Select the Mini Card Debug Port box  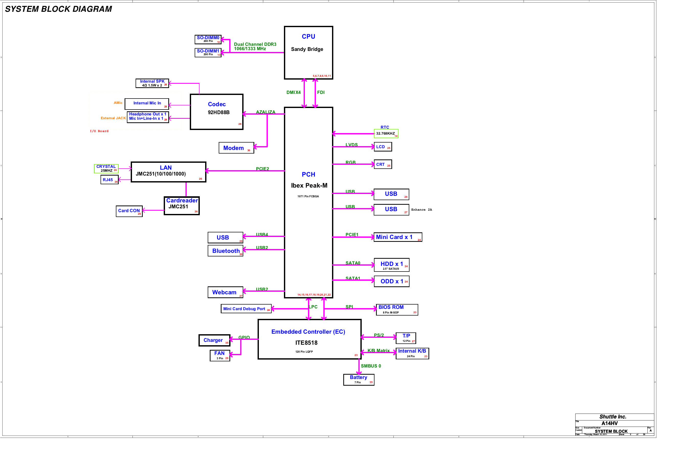click(246, 309)
